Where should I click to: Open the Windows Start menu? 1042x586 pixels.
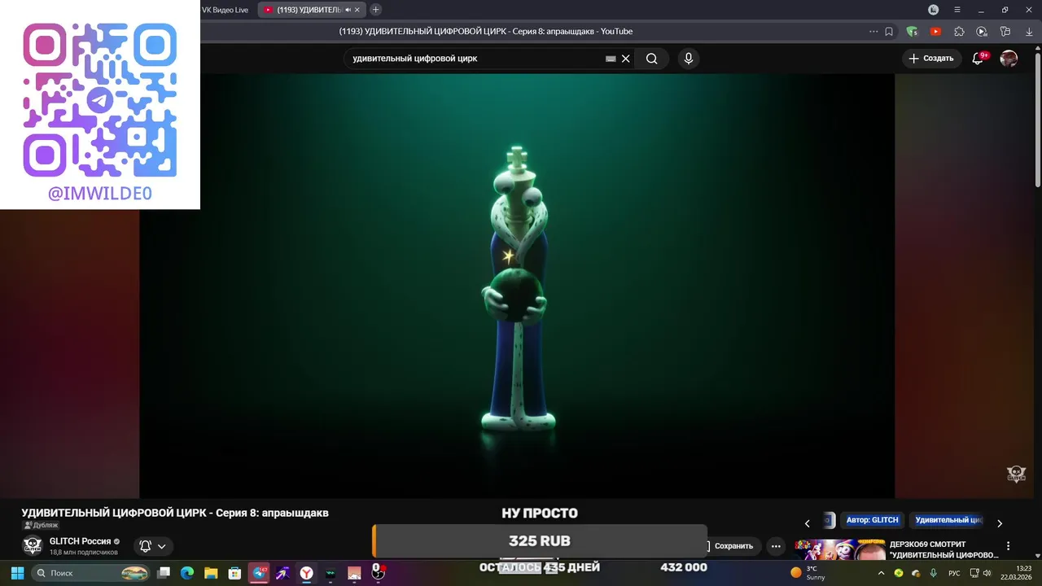17,573
